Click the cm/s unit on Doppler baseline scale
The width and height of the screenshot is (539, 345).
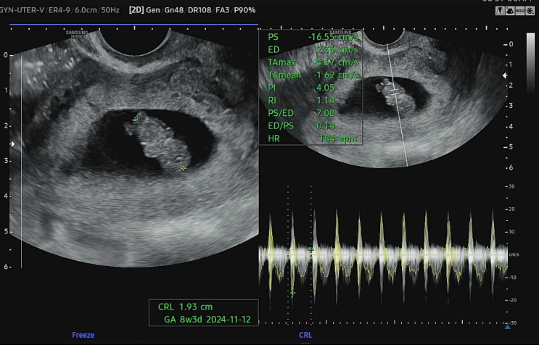514,254
